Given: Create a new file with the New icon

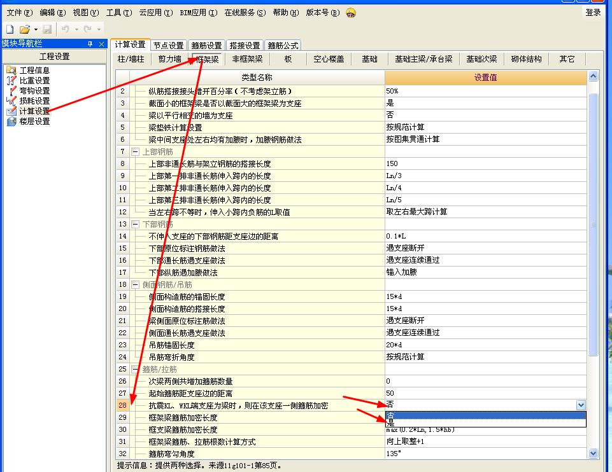Looking at the screenshot, I should pos(9,29).
